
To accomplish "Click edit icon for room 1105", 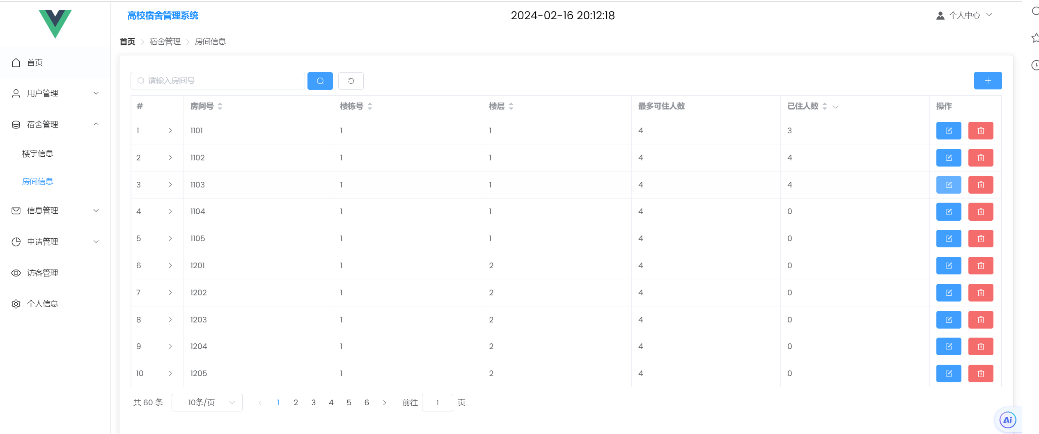I will click(948, 238).
